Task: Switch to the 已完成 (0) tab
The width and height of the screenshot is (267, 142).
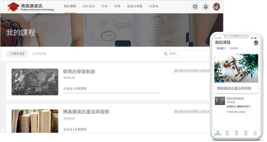Action: pyautogui.click(x=39, y=54)
